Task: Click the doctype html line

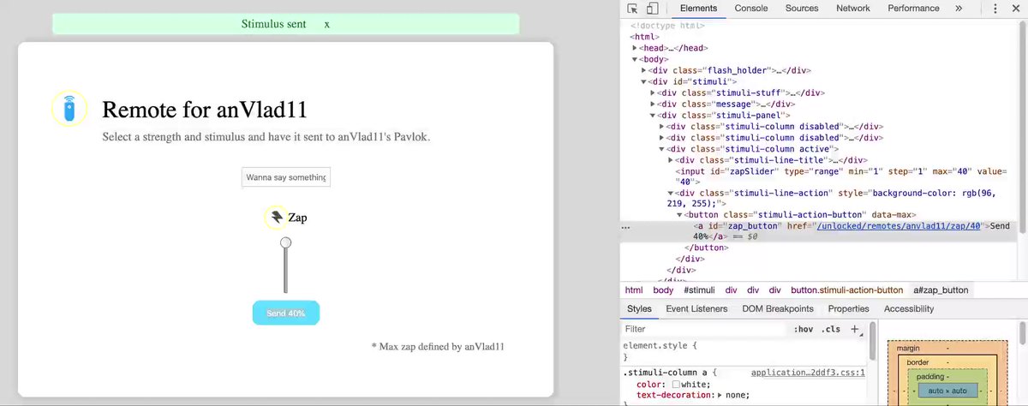Action: [667, 26]
